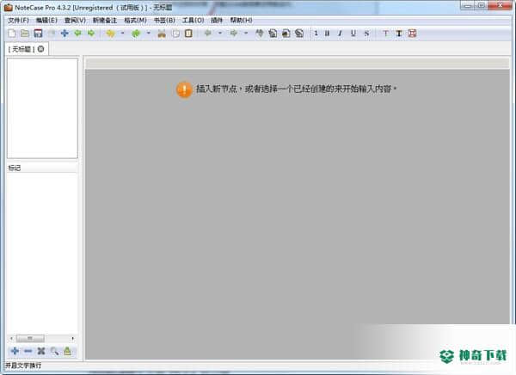Viewport: 516px width, 375px height.
Task: Click the blue minus remove-tag icon
Action: coord(28,351)
